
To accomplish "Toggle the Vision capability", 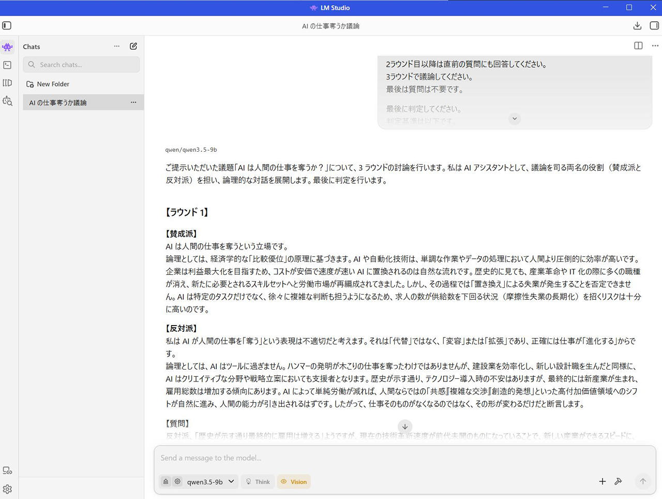I will click(294, 481).
